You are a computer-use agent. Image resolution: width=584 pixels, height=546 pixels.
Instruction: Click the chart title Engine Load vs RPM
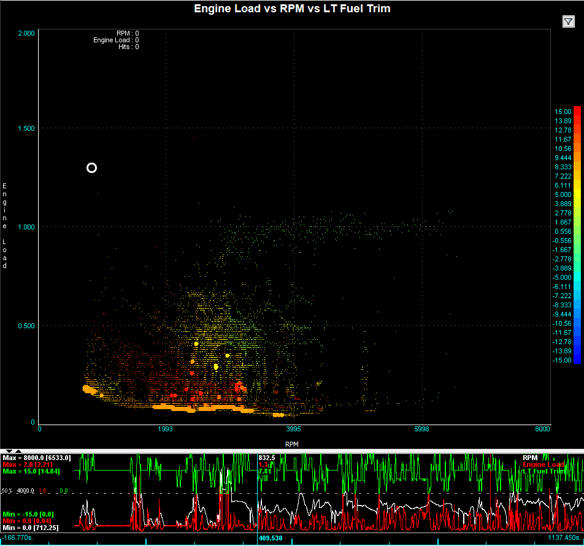pos(292,9)
